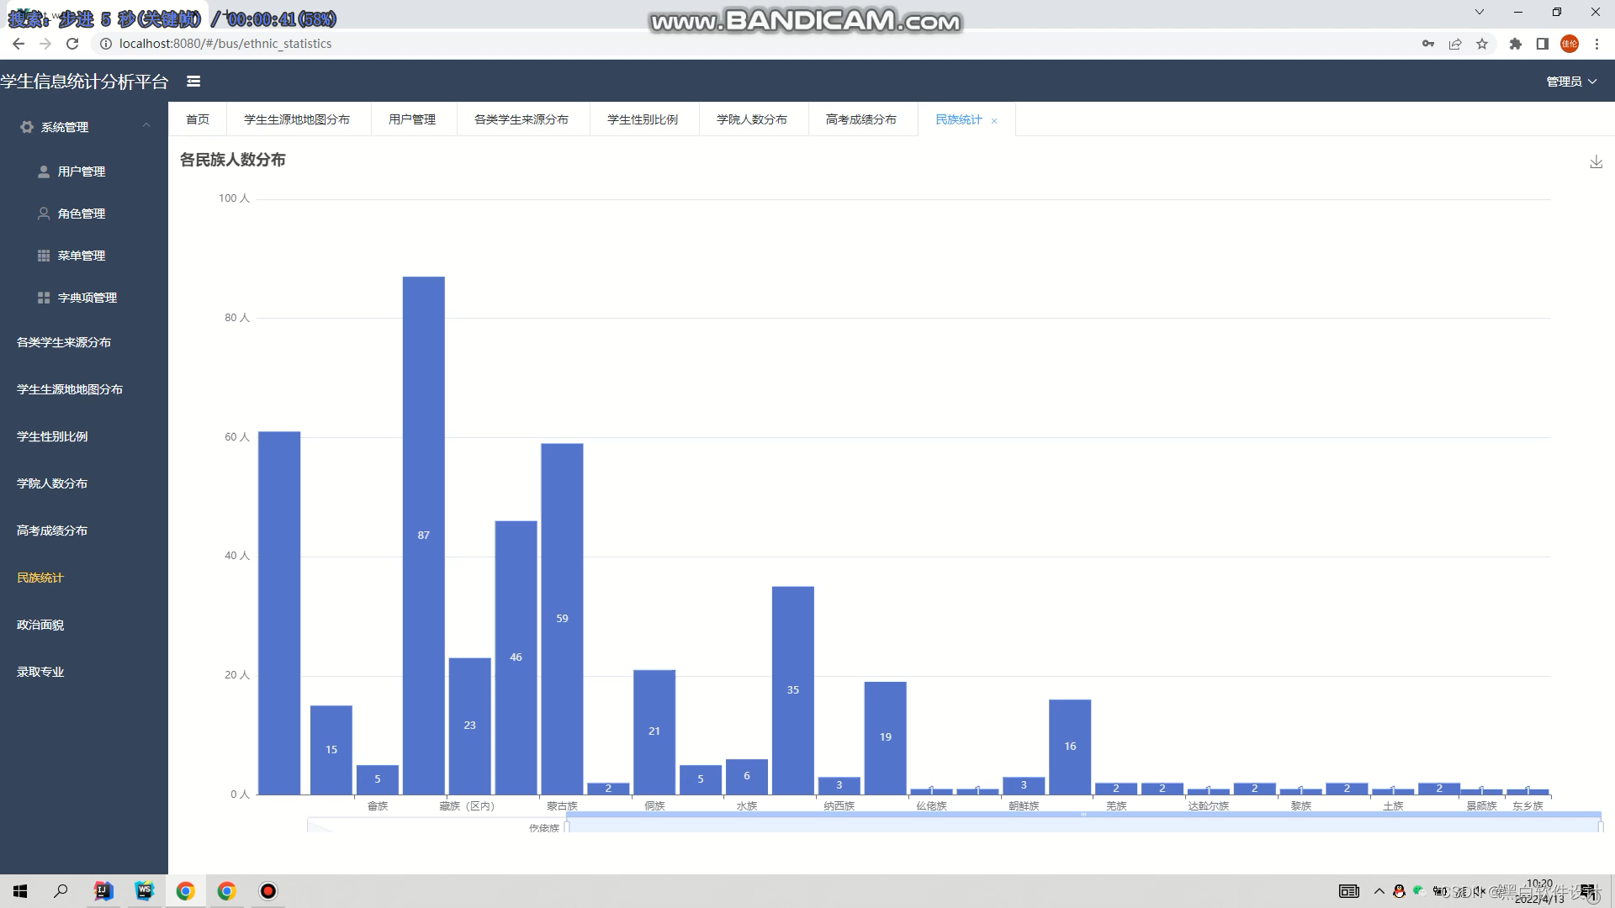This screenshot has width=1615, height=908.
Task: Open Bandicam recorder from taskbar
Action: click(268, 891)
